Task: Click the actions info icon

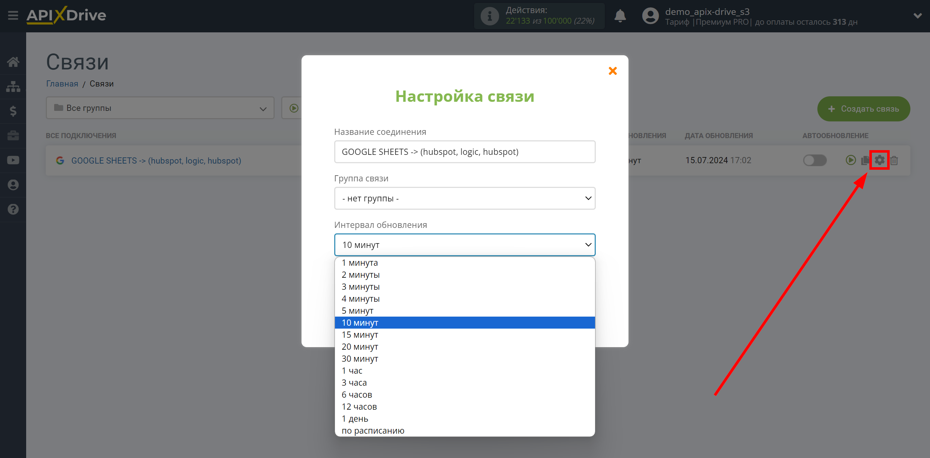Action: (x=489, y=16)
